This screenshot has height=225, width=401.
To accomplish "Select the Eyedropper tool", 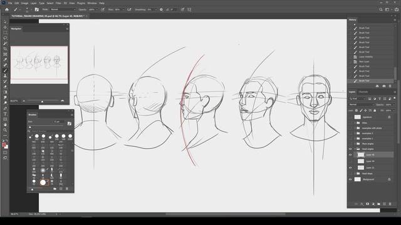I will [5, 60].
